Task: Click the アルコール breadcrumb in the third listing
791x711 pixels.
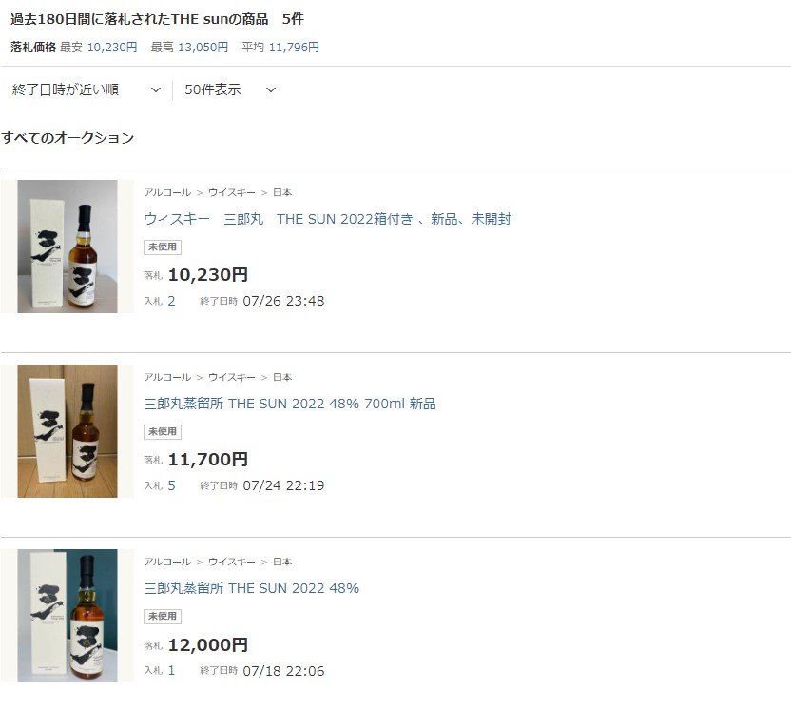Action: (167, 562)
